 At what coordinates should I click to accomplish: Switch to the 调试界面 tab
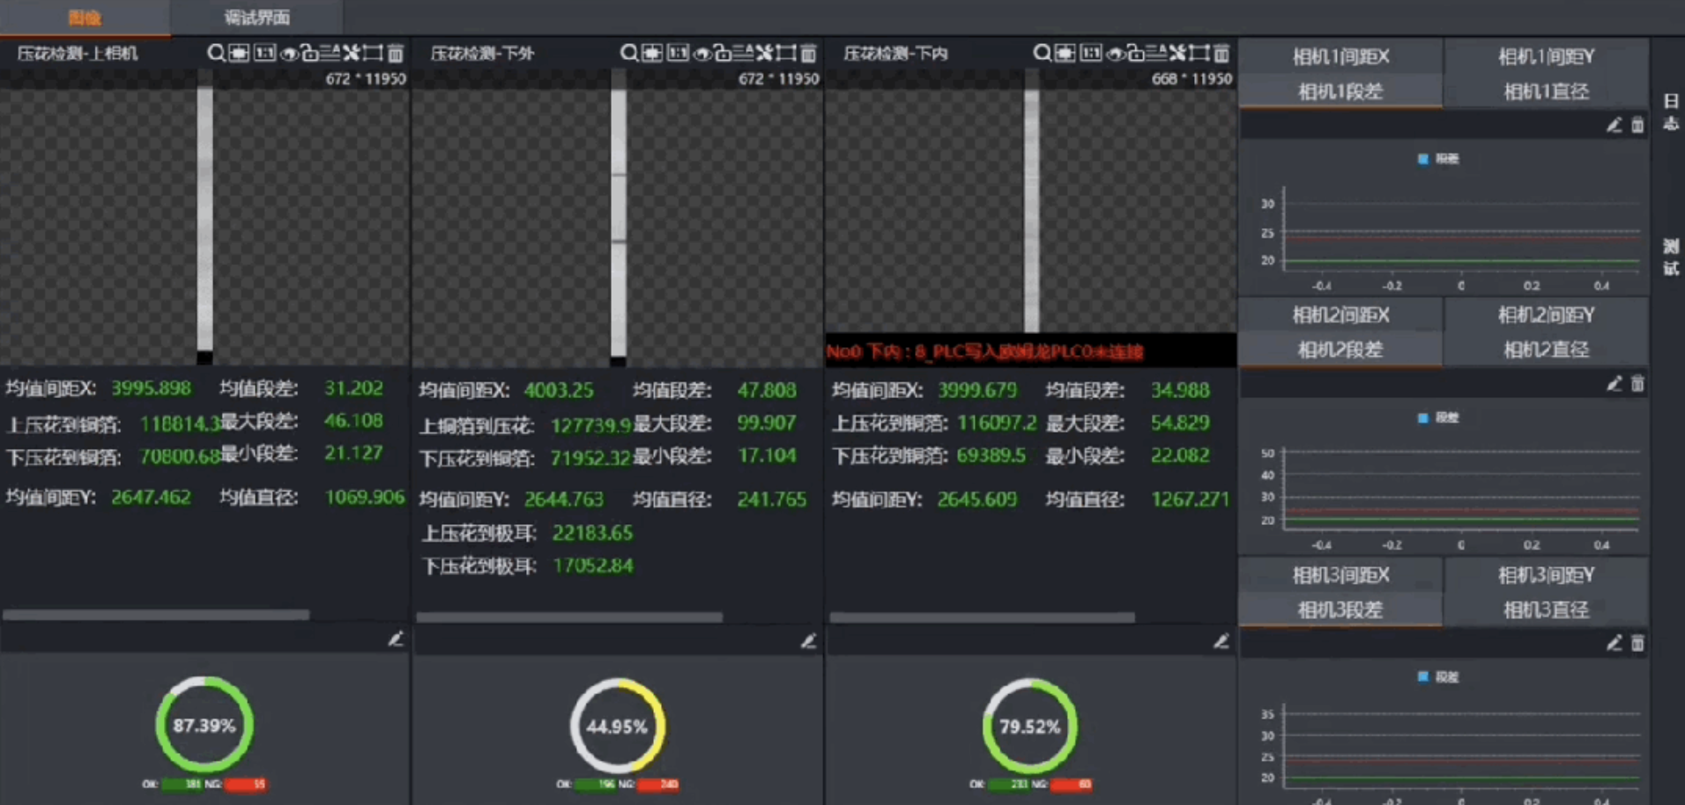click(x=256, y=18)
